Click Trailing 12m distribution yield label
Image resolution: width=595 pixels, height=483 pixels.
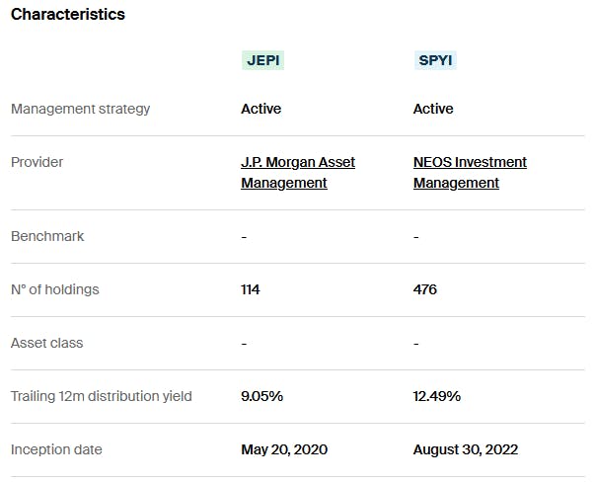click(102, 396)
